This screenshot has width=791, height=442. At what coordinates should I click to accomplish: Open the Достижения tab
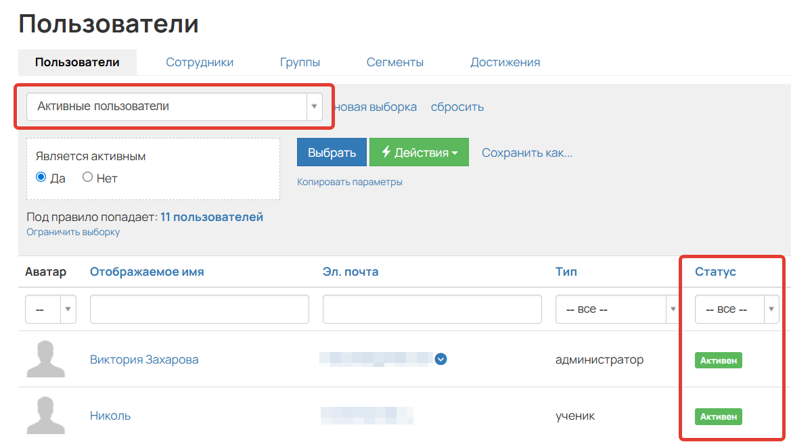(505, 62)
